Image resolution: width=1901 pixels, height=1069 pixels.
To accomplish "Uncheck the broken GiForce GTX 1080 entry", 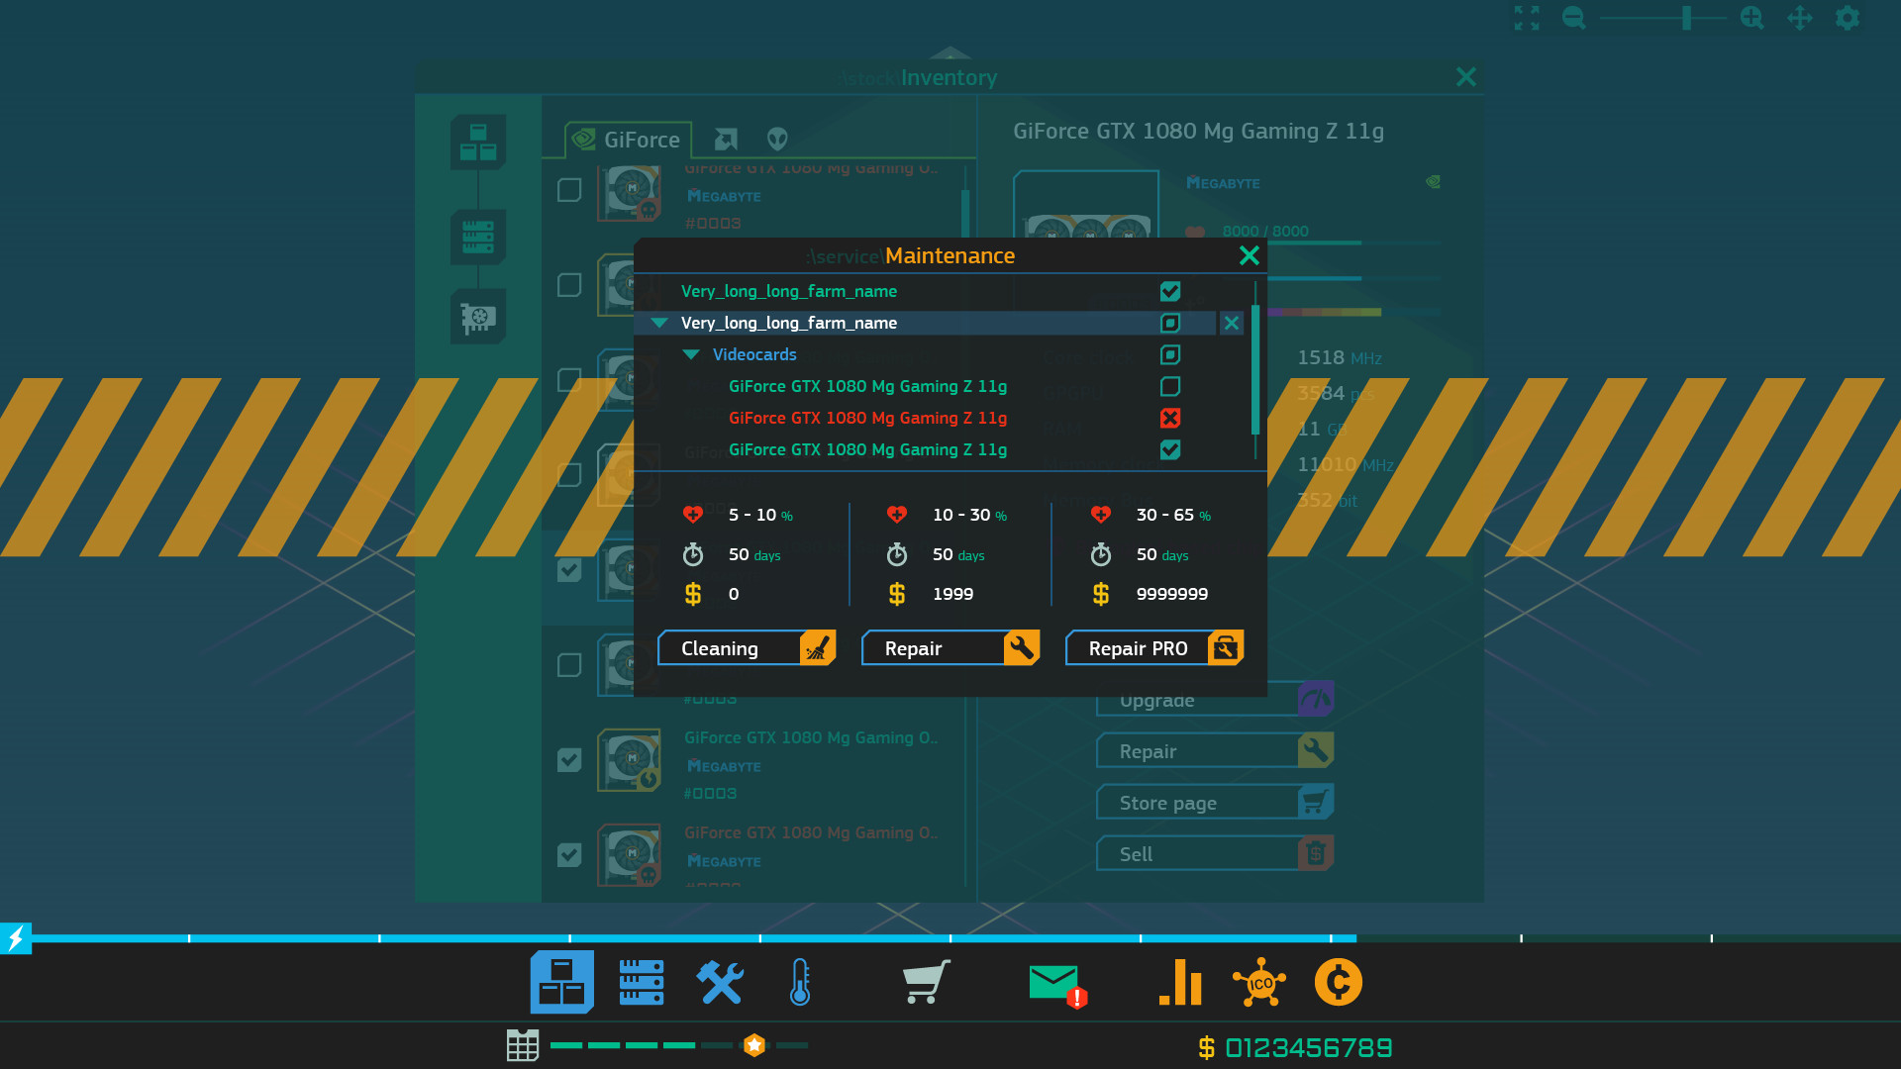I will 1170,418.
